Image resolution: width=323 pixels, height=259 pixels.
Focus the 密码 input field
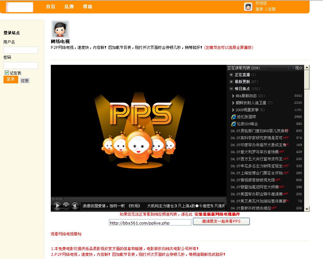(21, 65)
